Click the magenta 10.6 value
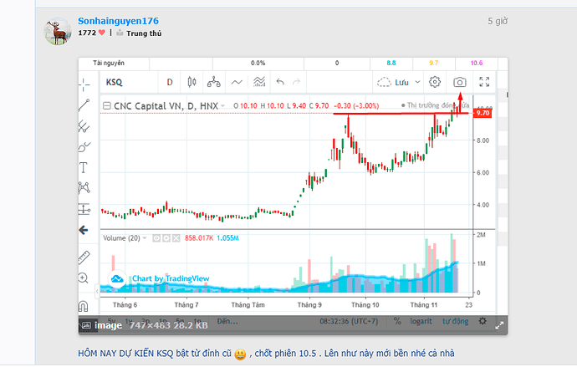577x367 pixels. coord(477,63)
